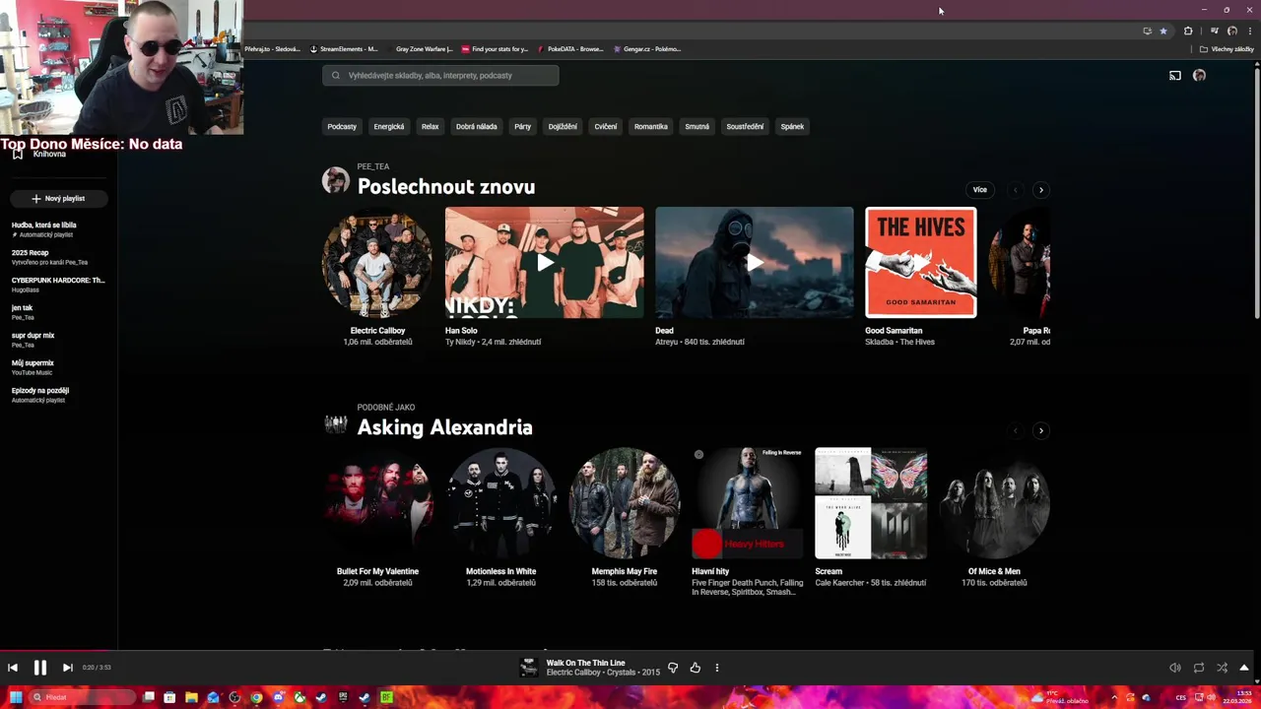
Task: Open the Of Mice & Men artist
Action: click(994, 503)
